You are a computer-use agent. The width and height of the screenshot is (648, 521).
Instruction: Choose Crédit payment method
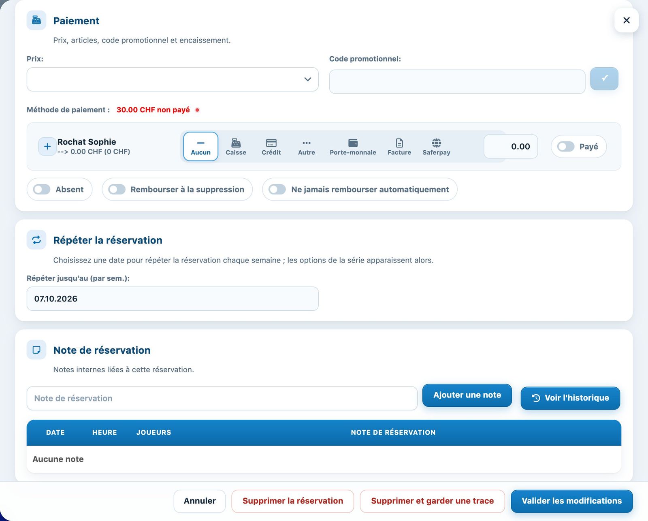[x=271, y=146]
